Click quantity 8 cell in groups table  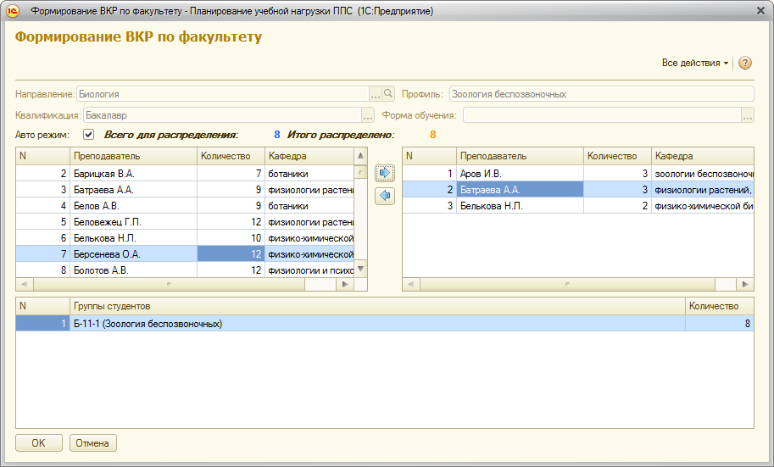pyautogui.click(x=719, y=324)
